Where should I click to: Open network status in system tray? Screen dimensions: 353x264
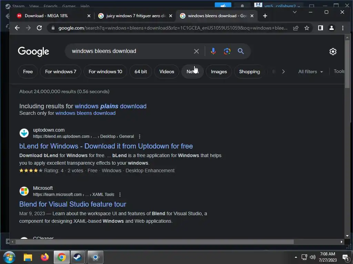(x=304, y=257)
